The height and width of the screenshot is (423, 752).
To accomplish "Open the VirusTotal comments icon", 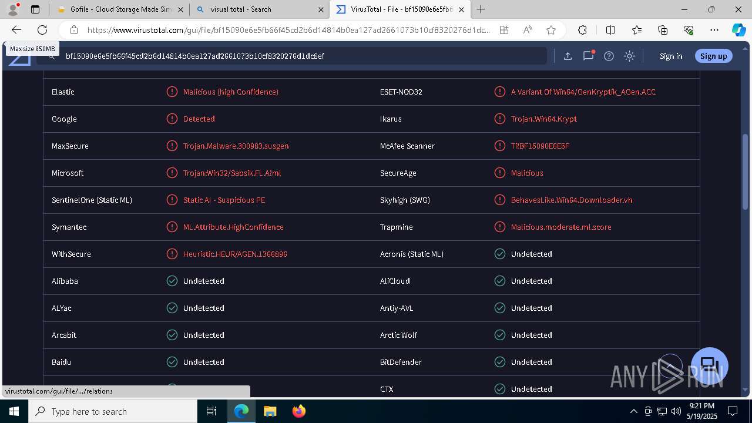I will click(588, 56).
